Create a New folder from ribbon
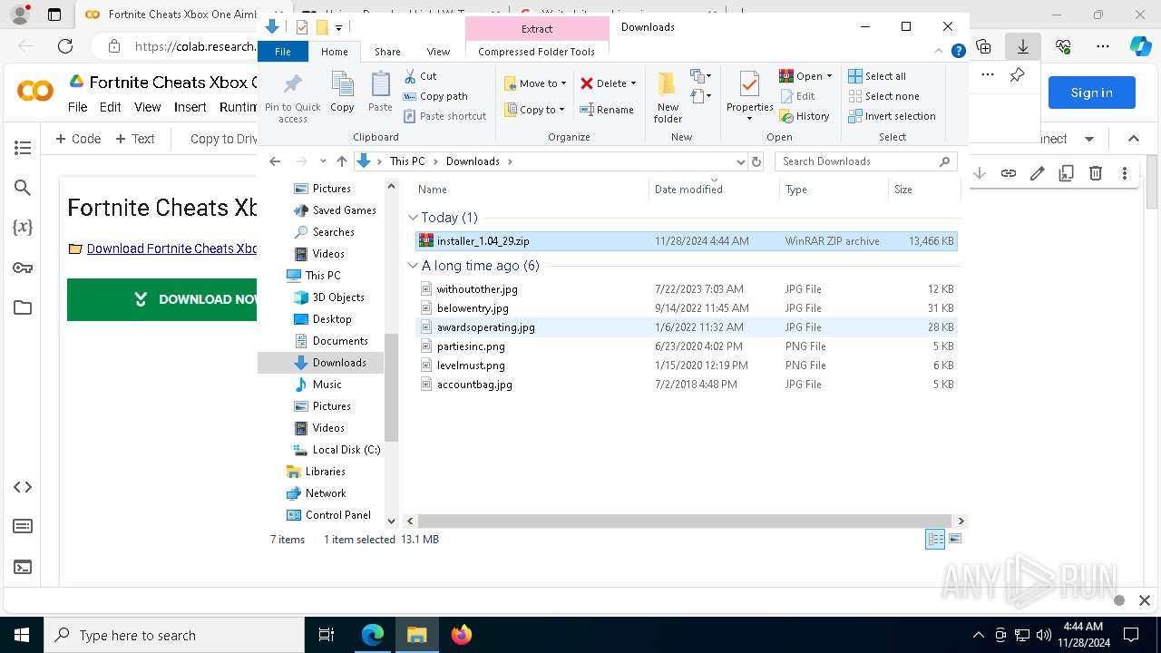 (668, 96)
